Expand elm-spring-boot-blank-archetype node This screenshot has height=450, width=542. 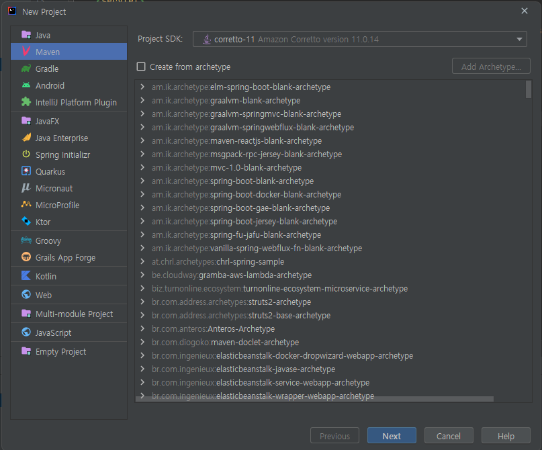[142, 87]
